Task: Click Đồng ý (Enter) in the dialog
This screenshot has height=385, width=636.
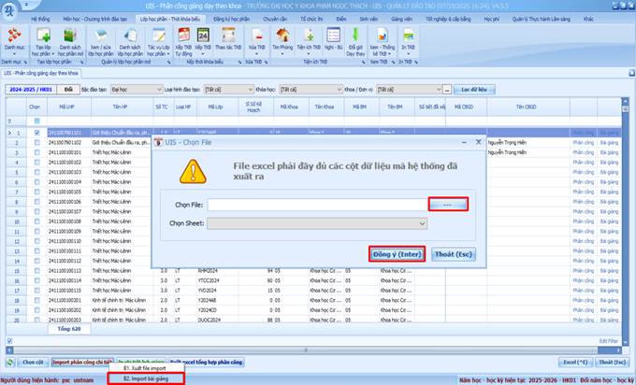Action: click(397, 254)
